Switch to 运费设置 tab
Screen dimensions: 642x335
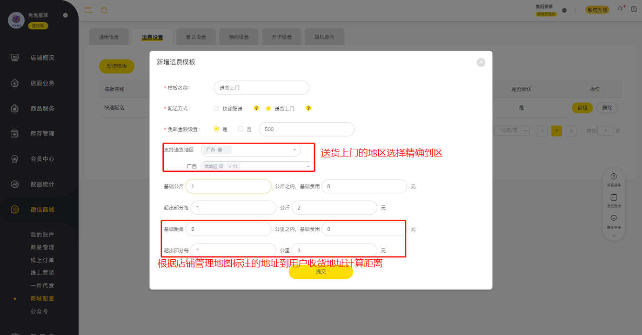point(152,37)
